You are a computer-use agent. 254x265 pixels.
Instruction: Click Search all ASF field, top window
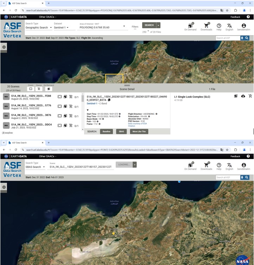click(x=228, y=38)
